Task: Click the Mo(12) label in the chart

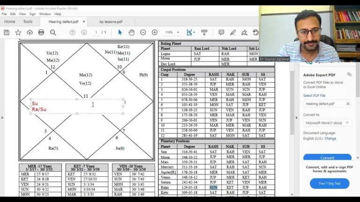Action: coord(85,75)
